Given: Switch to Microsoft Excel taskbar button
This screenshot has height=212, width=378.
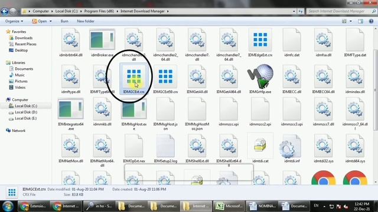Looking at the screenshot, I should [x=229, y=206].
